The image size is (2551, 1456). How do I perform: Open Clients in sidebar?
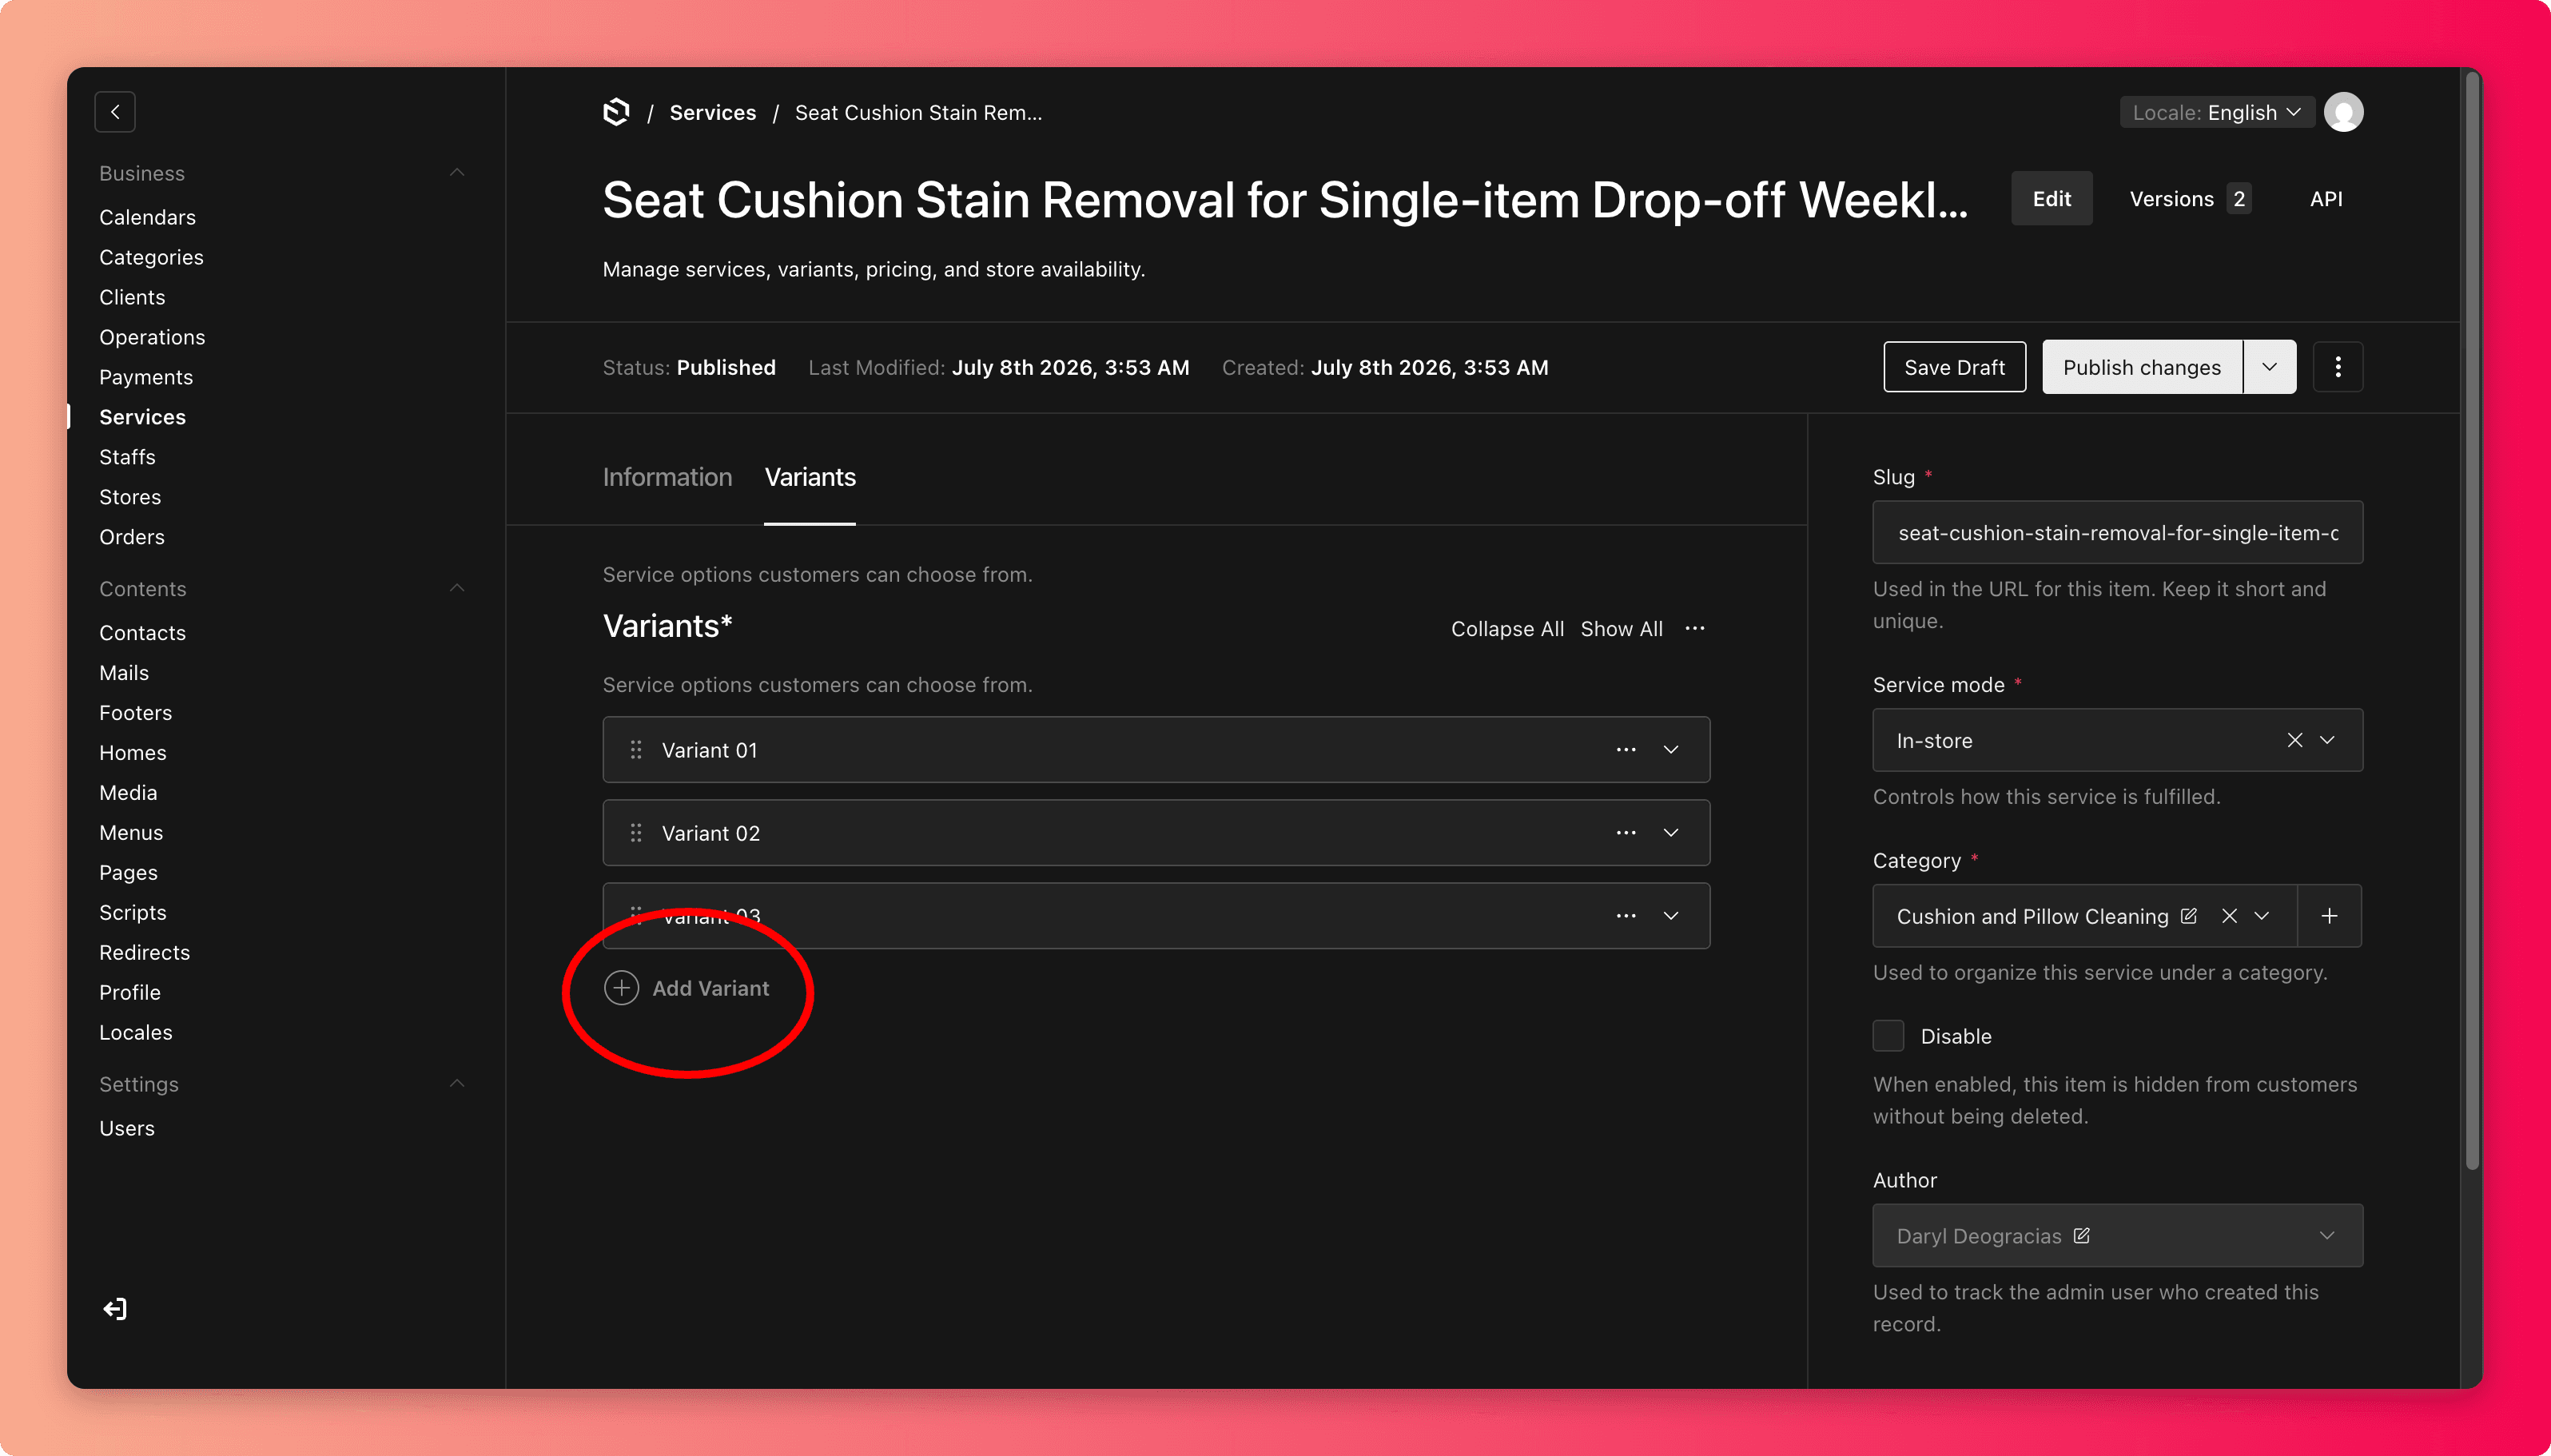132,297
